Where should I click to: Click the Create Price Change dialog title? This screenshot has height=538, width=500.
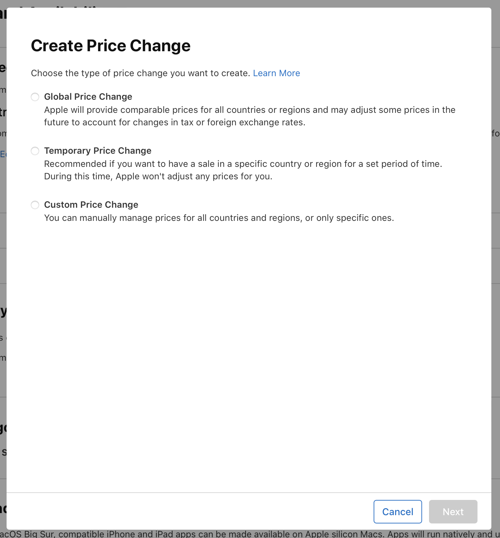tap(111, 45)
